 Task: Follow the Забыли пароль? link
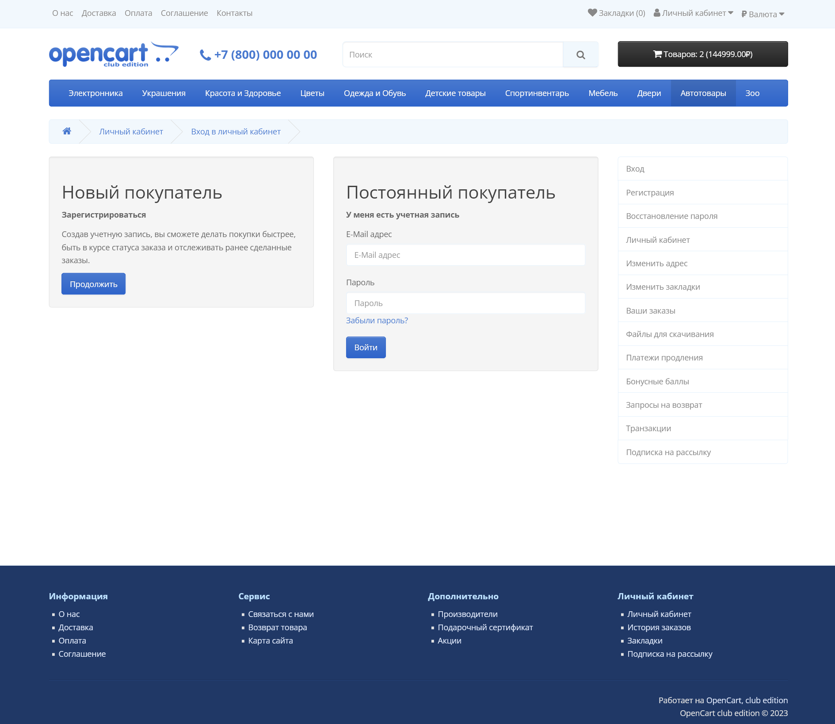click(377, 321)
